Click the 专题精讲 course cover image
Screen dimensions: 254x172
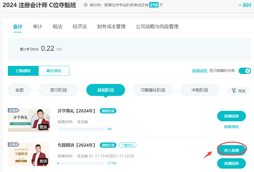pyautogui.click(x=29, y=154)
